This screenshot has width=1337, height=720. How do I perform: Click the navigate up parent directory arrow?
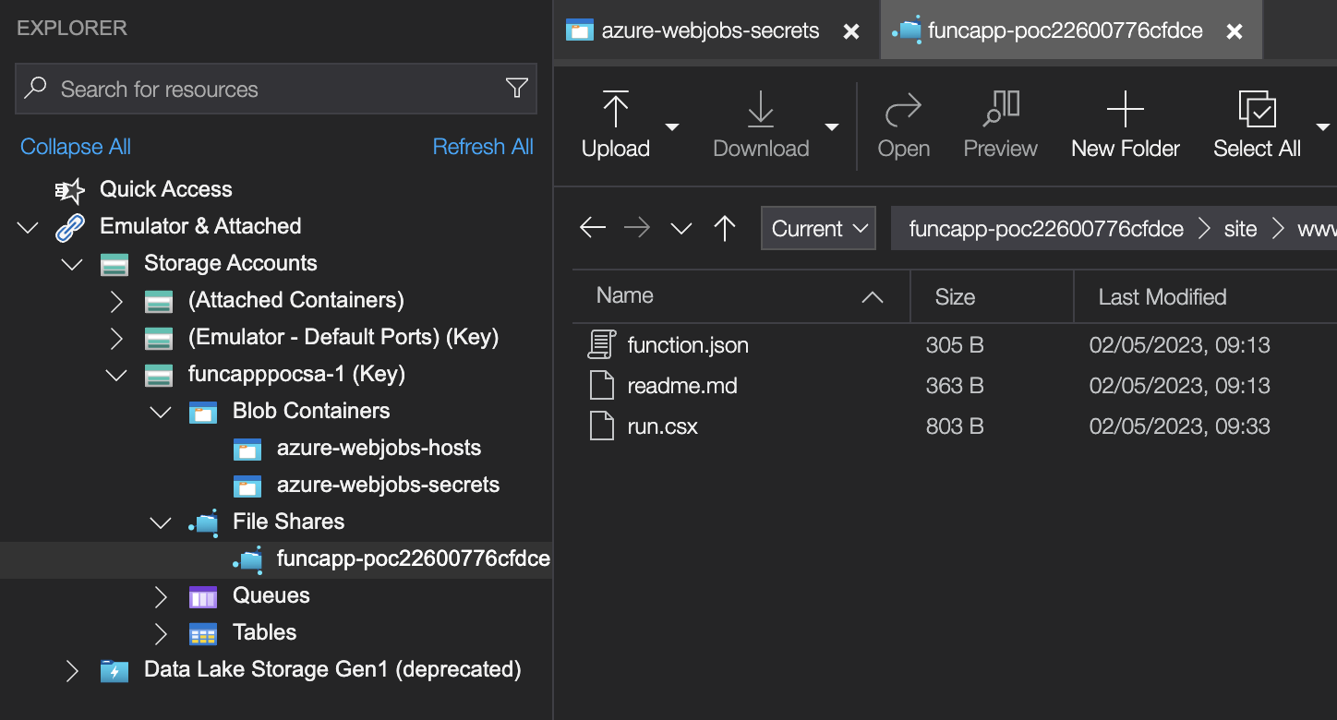click(x=726, y=227)
